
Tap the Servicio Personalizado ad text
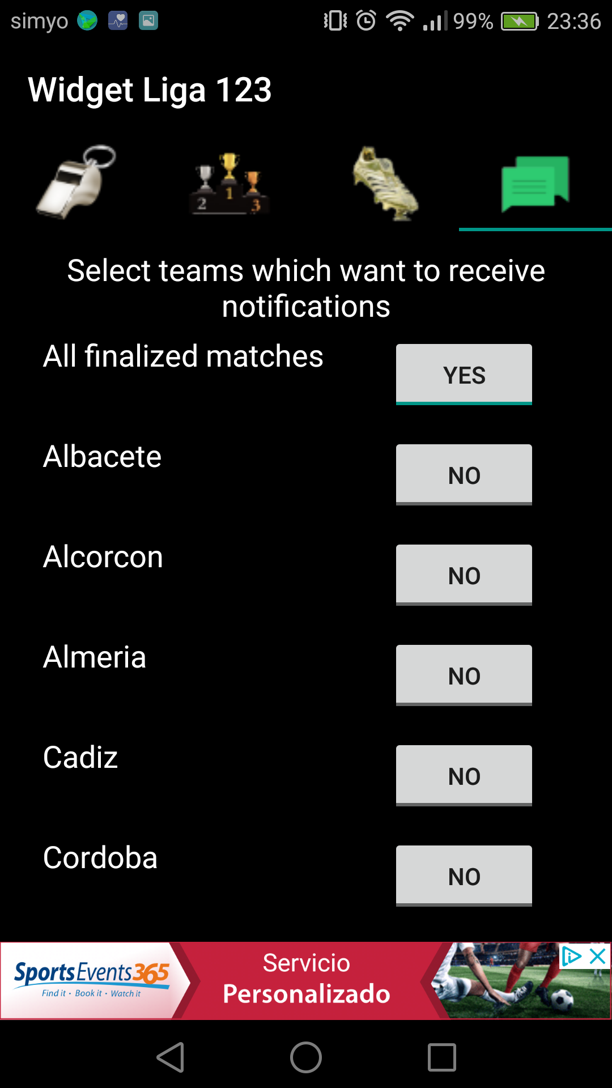(x=306, y=980)
